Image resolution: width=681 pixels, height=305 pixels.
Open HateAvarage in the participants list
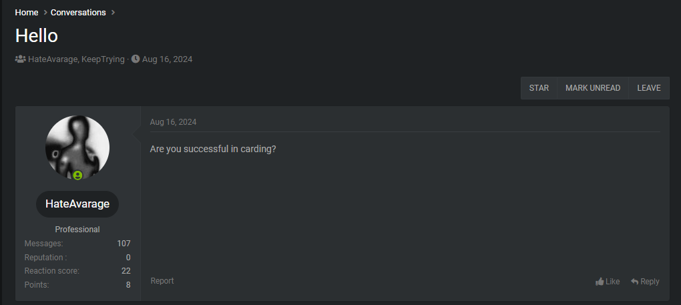point(52,59)
